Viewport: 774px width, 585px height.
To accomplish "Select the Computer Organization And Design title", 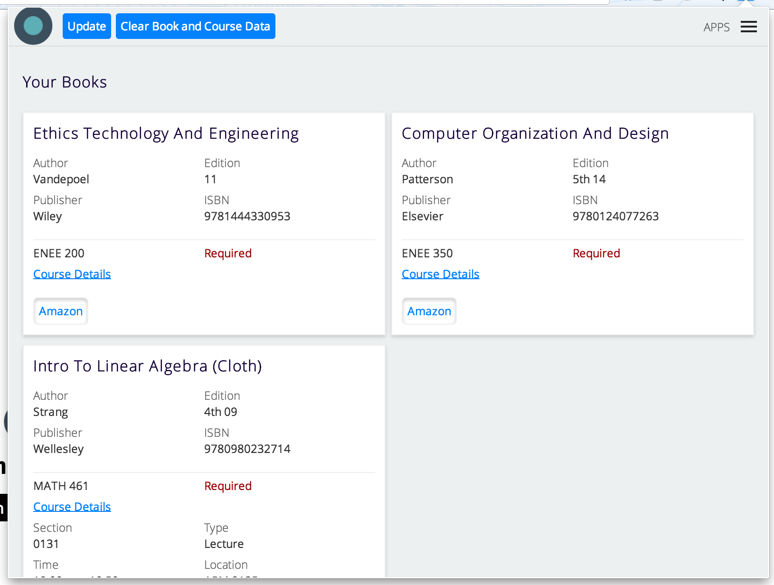I will click(x=535, y=133).
